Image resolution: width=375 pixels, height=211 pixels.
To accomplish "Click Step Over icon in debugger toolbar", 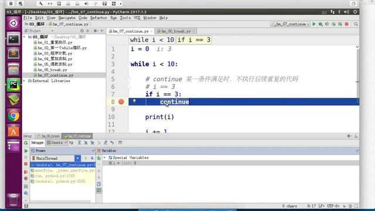I will pos(79,142).
